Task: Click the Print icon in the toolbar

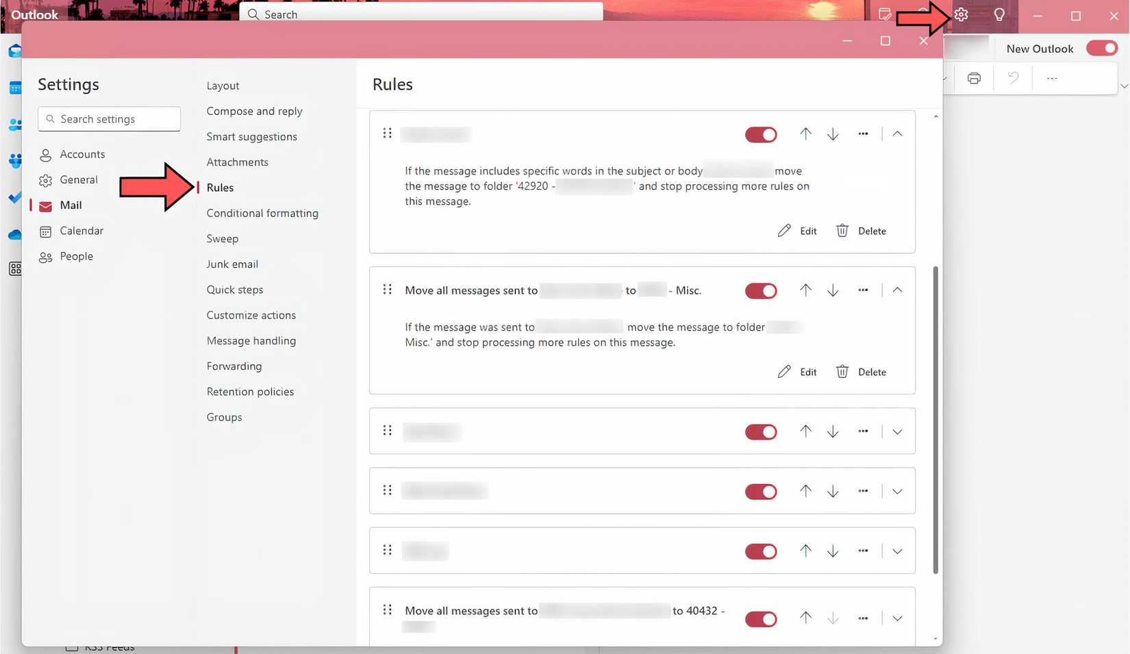Action: [x=973, y=78]
